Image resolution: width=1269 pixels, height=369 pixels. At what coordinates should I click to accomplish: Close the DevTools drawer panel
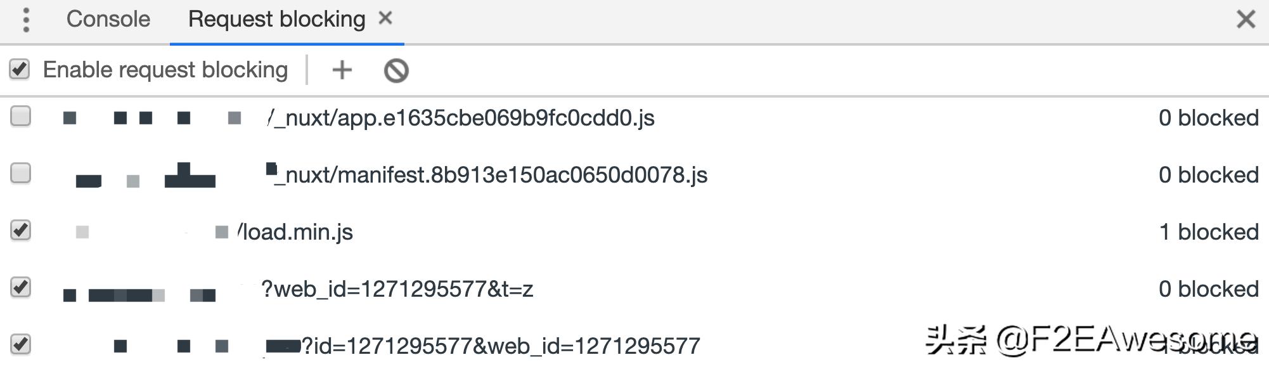click(1246, 19)
